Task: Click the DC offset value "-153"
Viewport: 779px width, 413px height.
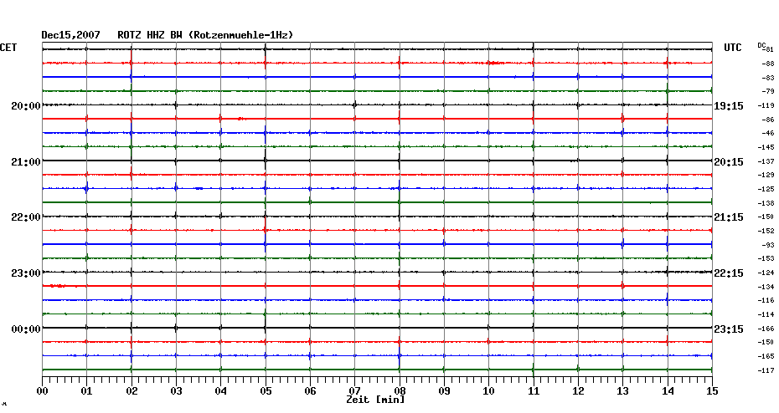Action: click(766, 259)
